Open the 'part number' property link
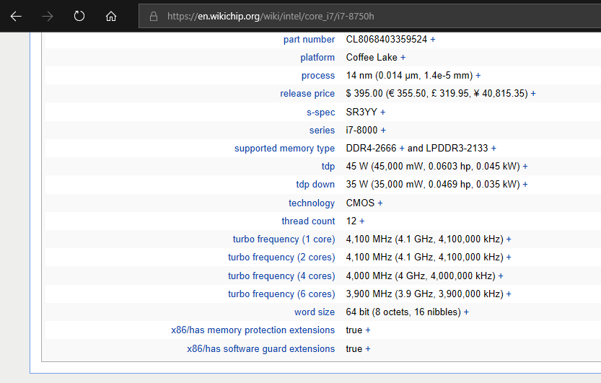This screenshot has width=601, height=383. coord(309,40)
